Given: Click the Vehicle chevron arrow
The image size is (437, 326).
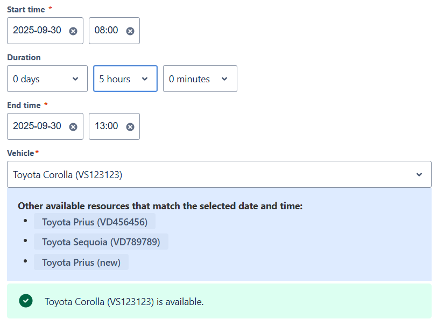Looking at the screenshot, I should [419, 175].
